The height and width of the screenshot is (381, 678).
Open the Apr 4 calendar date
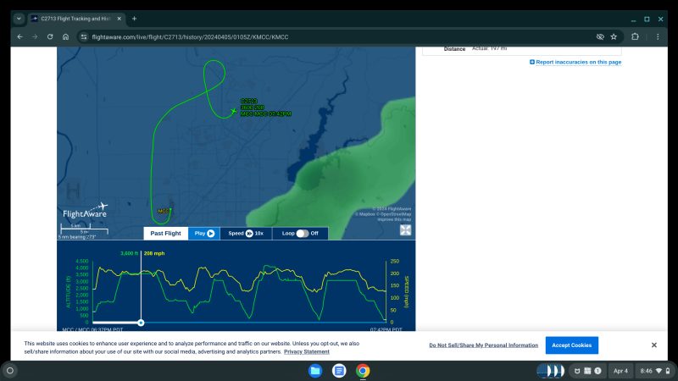point(620,371)
